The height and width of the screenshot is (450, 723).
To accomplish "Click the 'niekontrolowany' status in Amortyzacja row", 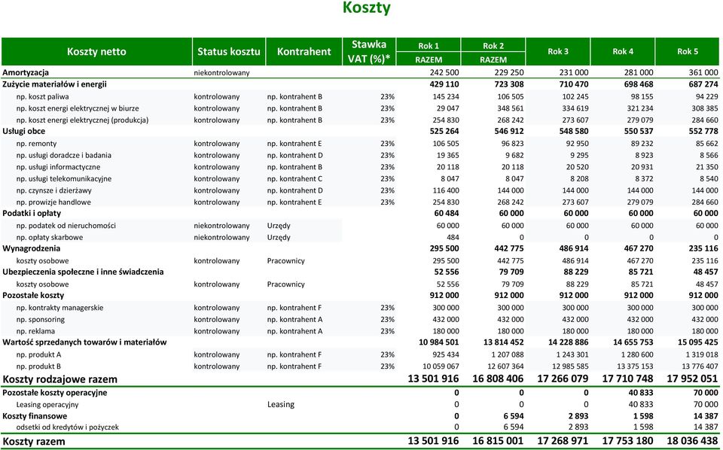I will (x=221, y=73).
